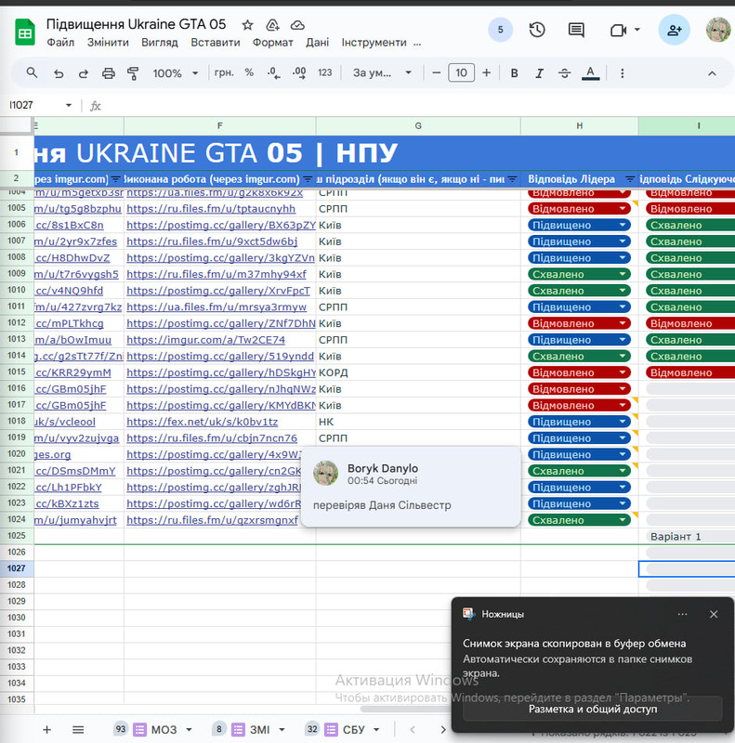Open the text color picker
The height and width of the screenshot is (743, 735).
coord(590,73)
